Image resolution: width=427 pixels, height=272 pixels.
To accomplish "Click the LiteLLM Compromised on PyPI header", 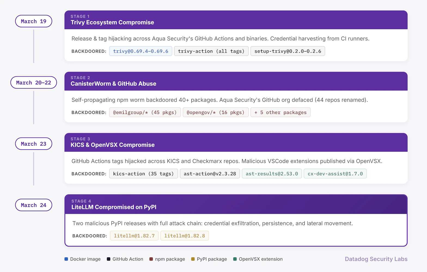I will coord(114,207).
